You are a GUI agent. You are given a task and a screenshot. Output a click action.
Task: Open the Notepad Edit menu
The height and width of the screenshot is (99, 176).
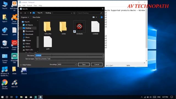point(24,5)
